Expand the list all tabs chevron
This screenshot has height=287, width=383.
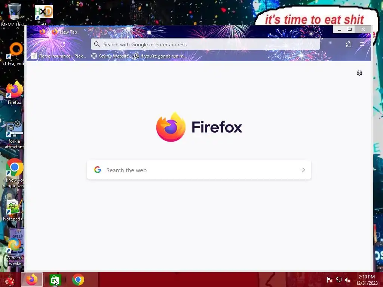(x=316, y=32)
